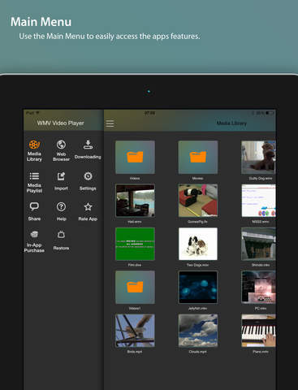The image size is (298, 390).
Task: Click the Jellyfish.mkv file name label
Action: (x=198, y=308)
